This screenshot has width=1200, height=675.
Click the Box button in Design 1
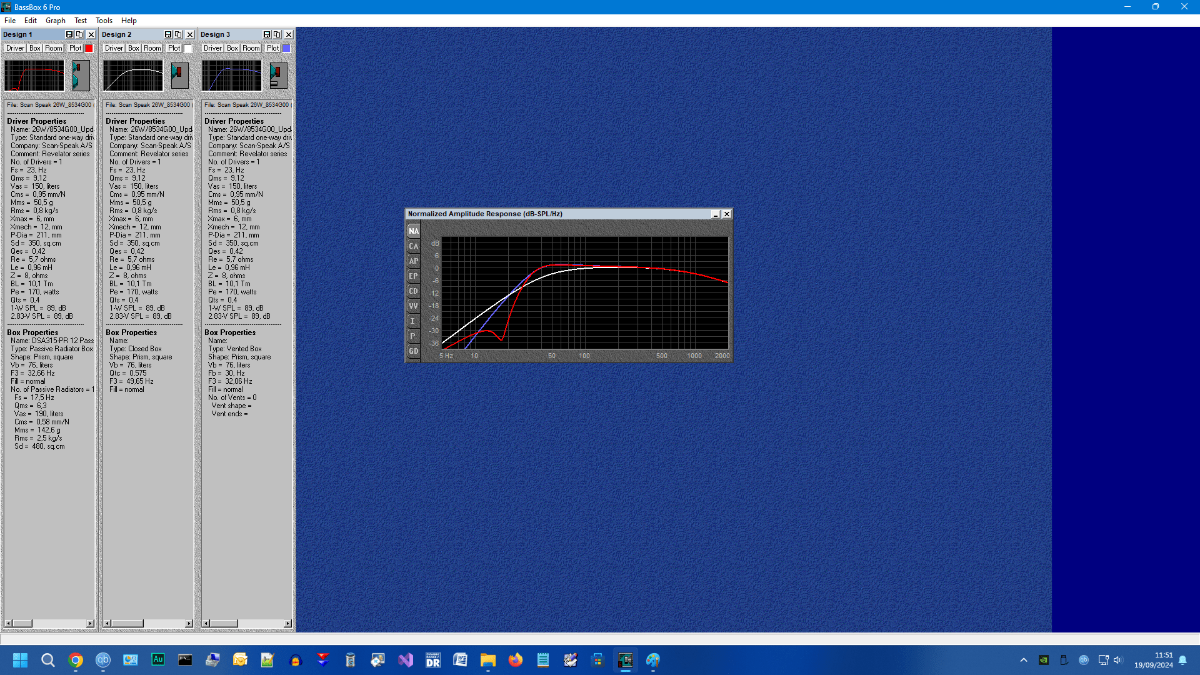tap(35, 48)
